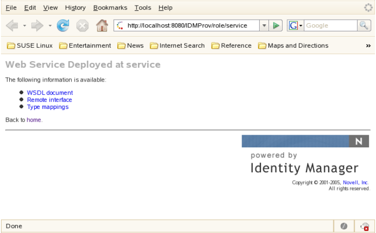
Task: Click the status bar red-x security icon
Action: [x=365, y=226]
